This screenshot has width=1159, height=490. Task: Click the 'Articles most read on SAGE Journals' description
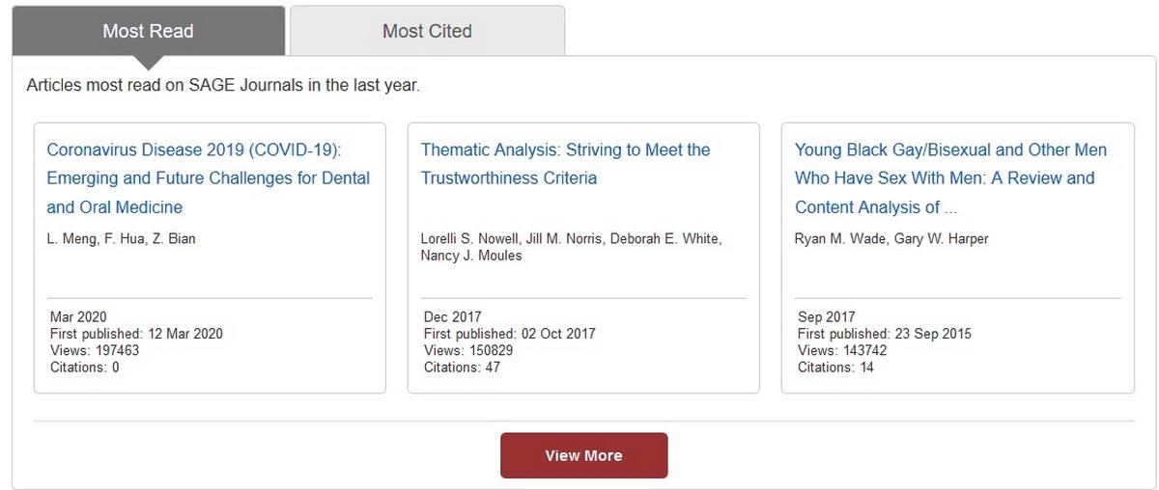[x=223, y=85]
